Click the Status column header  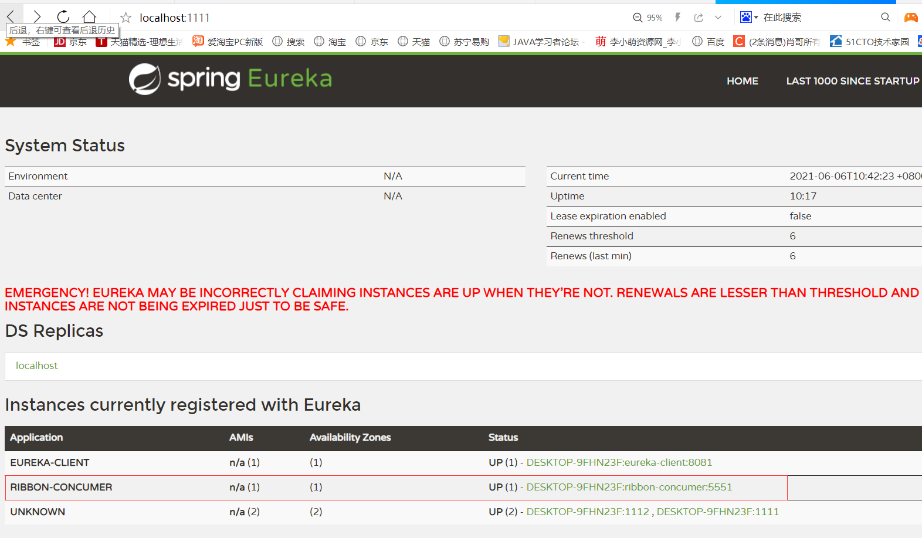coord(503,437)
